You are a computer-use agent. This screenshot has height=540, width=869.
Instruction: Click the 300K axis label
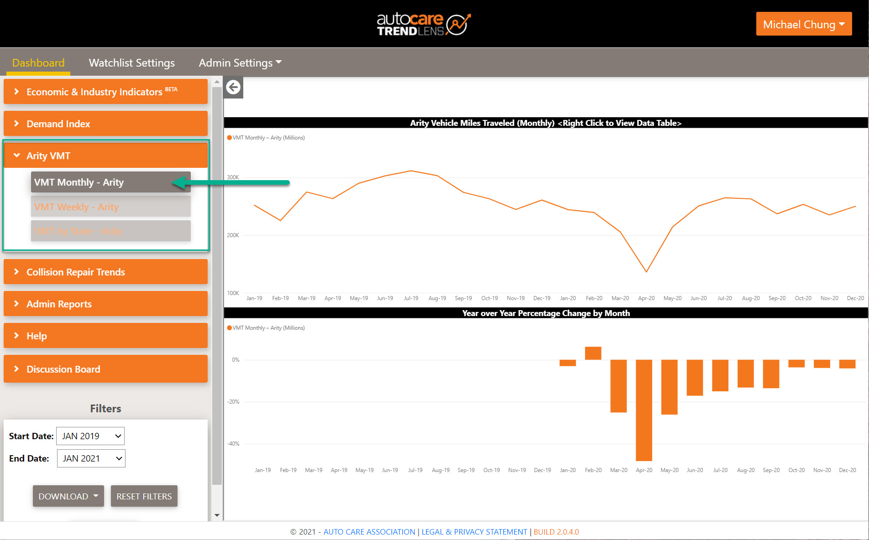(x=233, y=177)
